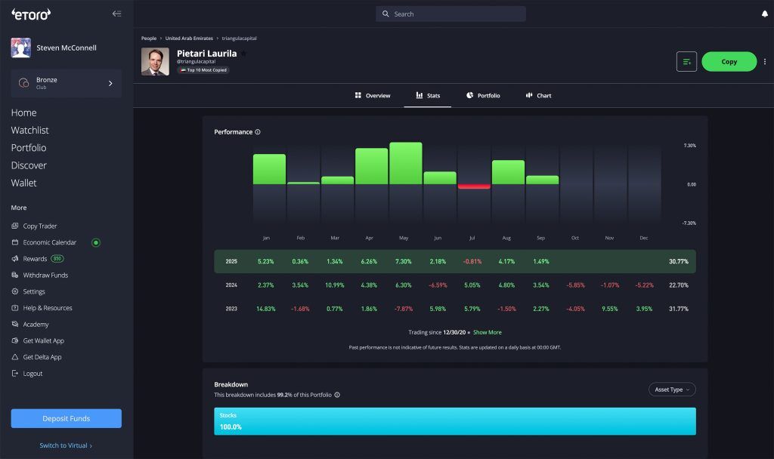Open Copy Trader from the sidebar
This screenshot has height=459, width=774.
coord(39,226)
